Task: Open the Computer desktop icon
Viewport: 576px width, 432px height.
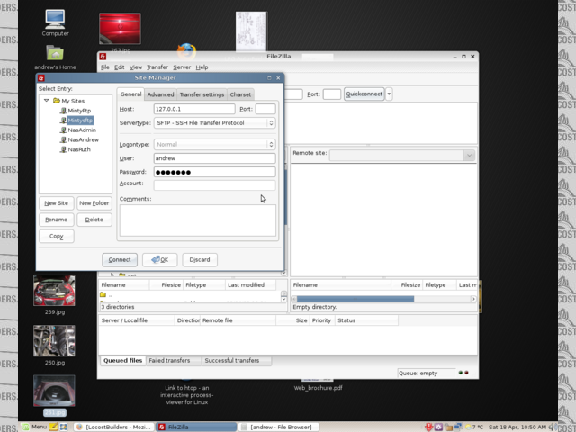Action: [55, 18]
